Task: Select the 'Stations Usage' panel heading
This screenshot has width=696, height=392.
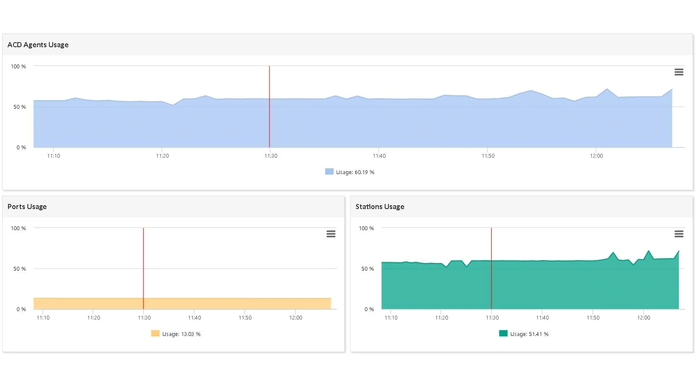Action: 380,207
